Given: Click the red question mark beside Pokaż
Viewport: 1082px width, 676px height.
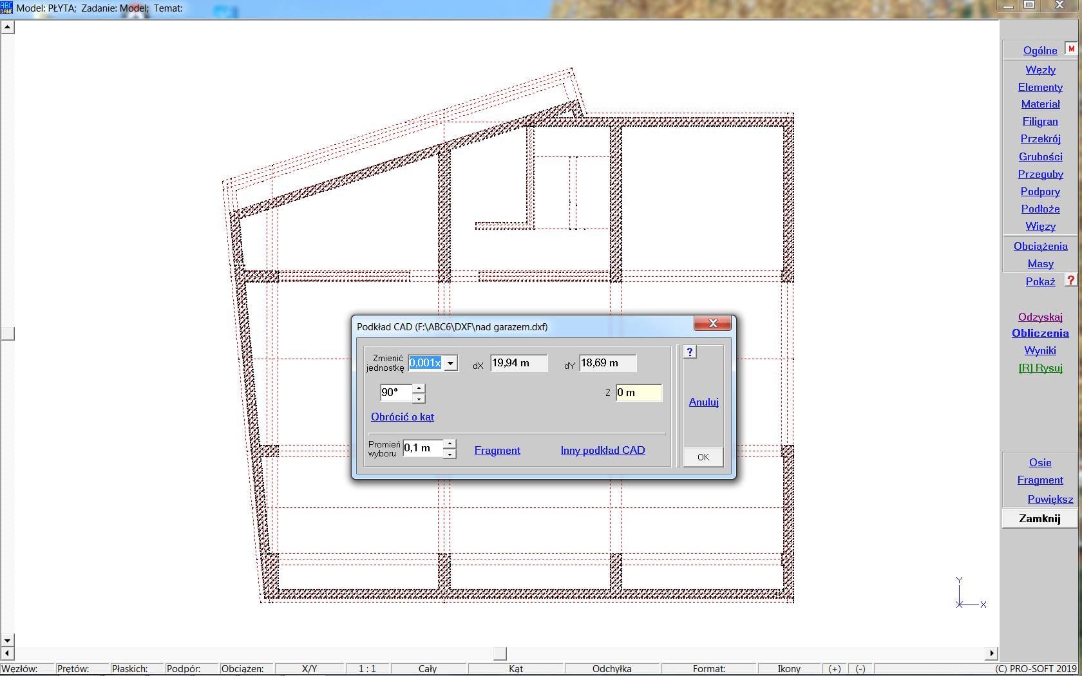Looking at the screenshot, I should point(1070,281).
